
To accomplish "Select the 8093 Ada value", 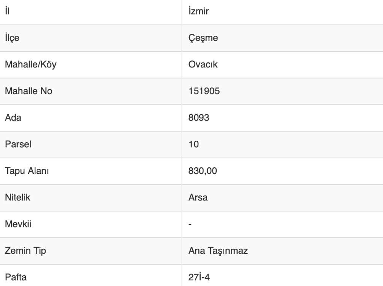I will [x=199, y=118].
